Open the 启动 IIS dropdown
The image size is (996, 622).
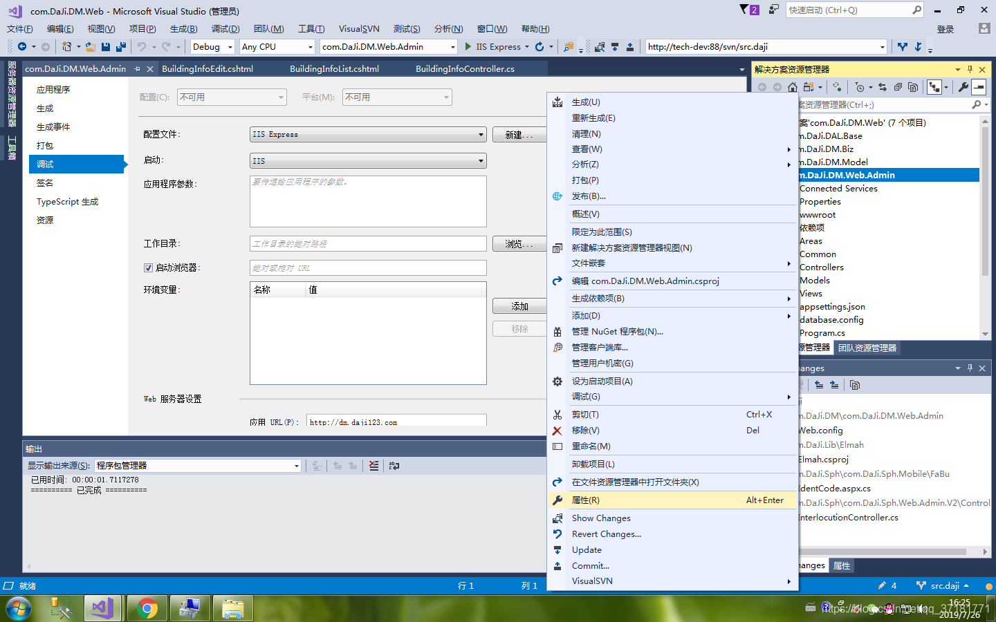[x=368, y=160]
